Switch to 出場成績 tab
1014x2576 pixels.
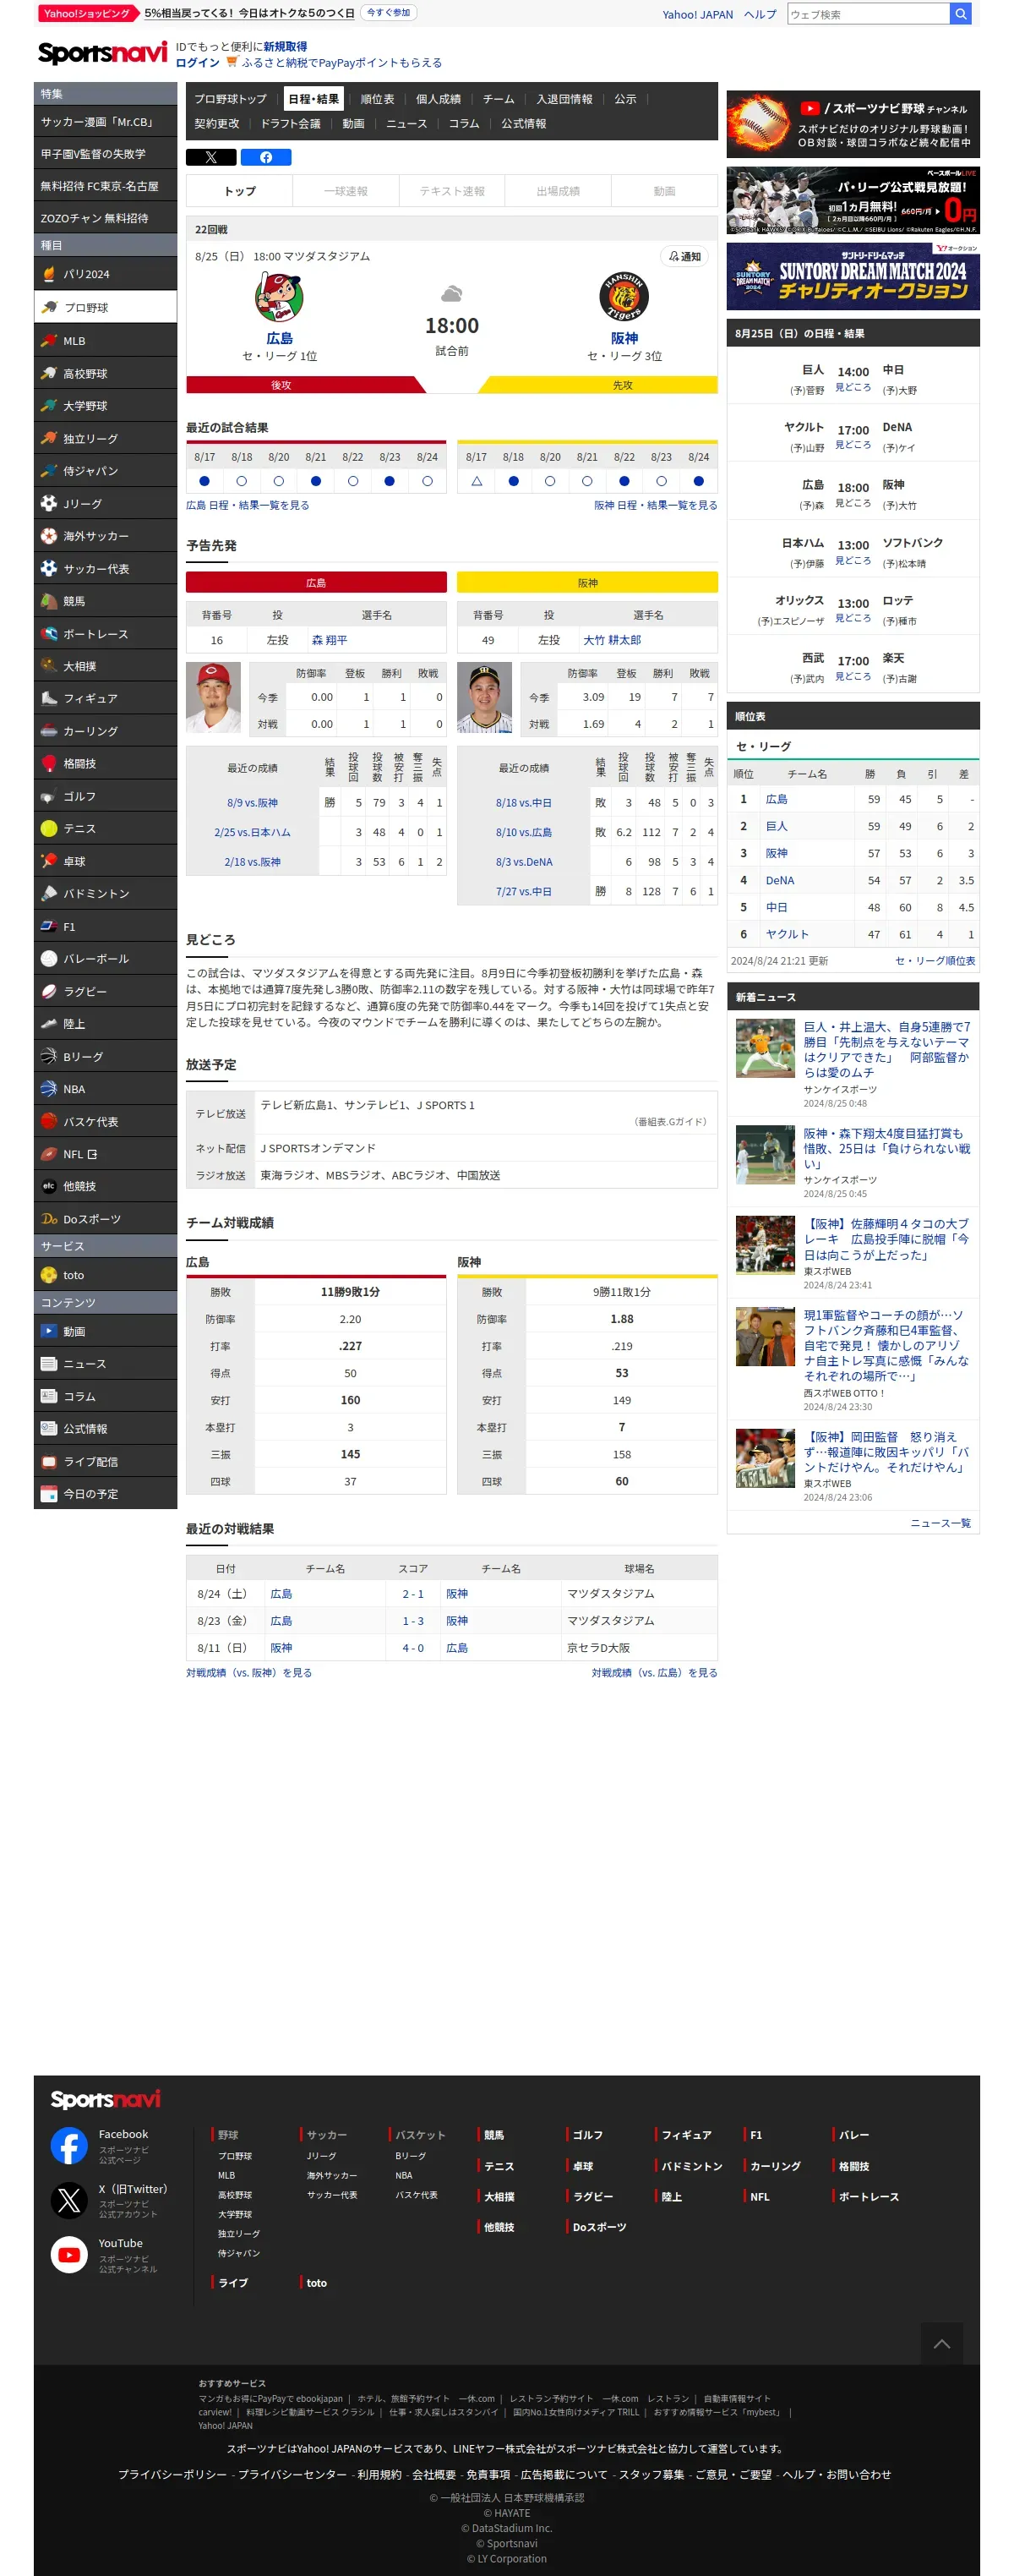[559, 191]
